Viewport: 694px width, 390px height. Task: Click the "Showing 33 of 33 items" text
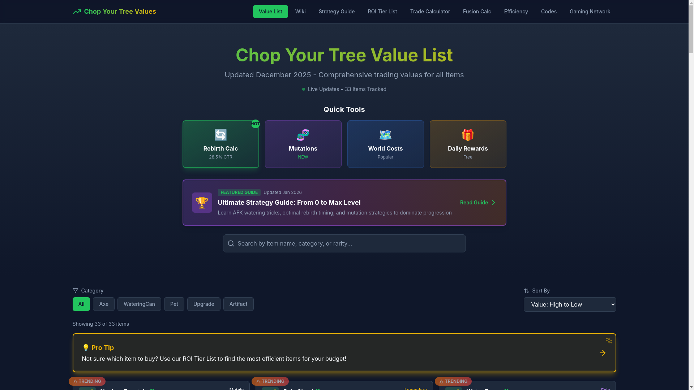click(101, 324)
